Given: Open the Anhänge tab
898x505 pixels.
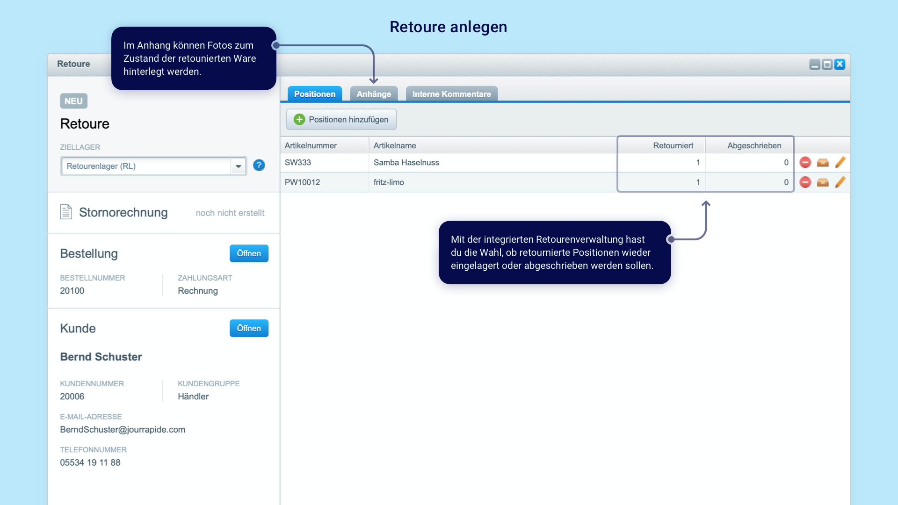Looking at the screenshot, I should 374,94.
